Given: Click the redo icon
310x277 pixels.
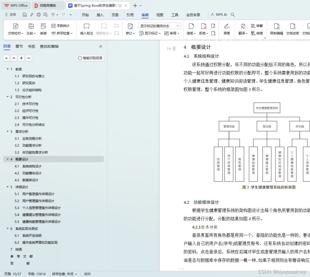Looking at the screenshot, I should pyautogui.click(x=64, y=15).
